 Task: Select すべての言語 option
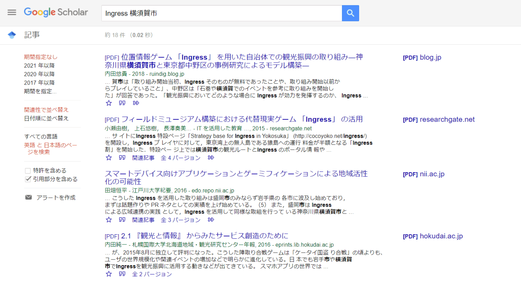41,136
